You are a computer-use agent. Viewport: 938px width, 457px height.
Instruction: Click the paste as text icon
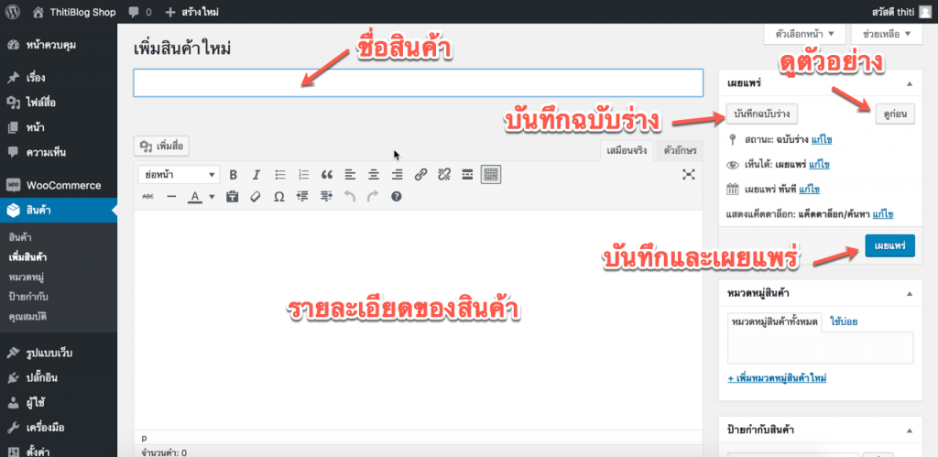click(x=233, y=196)
